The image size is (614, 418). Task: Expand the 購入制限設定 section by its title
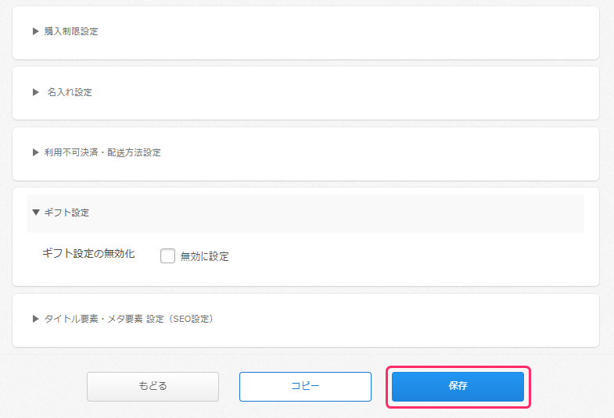[71, 31]
